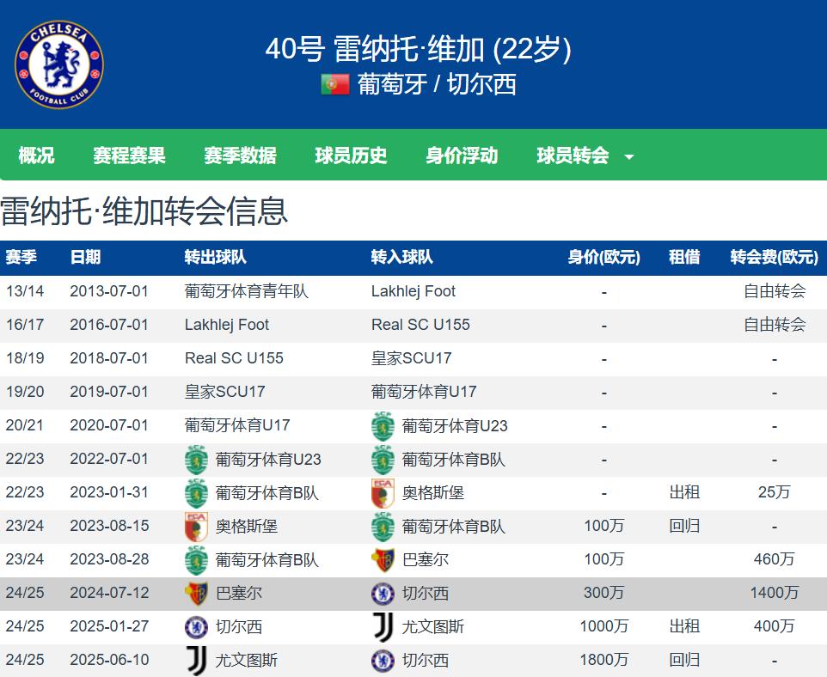The height and width of the screenshot is (677, 827).
Task: Click 1400万 transfer fee cell
Action: click(775, 593)
